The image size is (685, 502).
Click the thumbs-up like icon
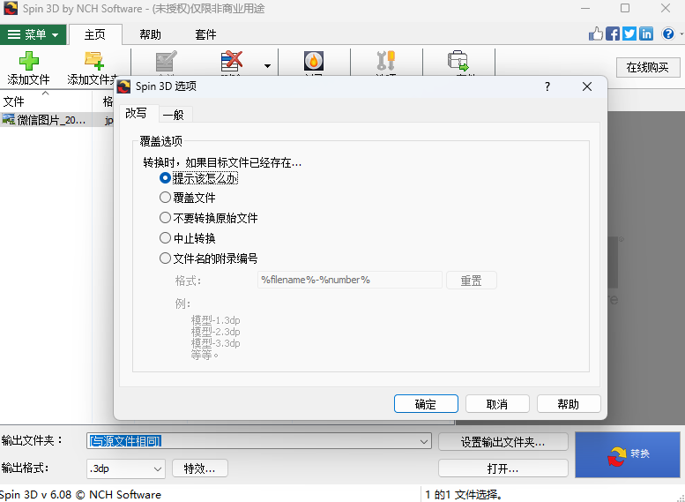(x=595, y=34)
